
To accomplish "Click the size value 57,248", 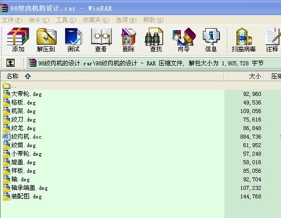I will click(252, 154).
